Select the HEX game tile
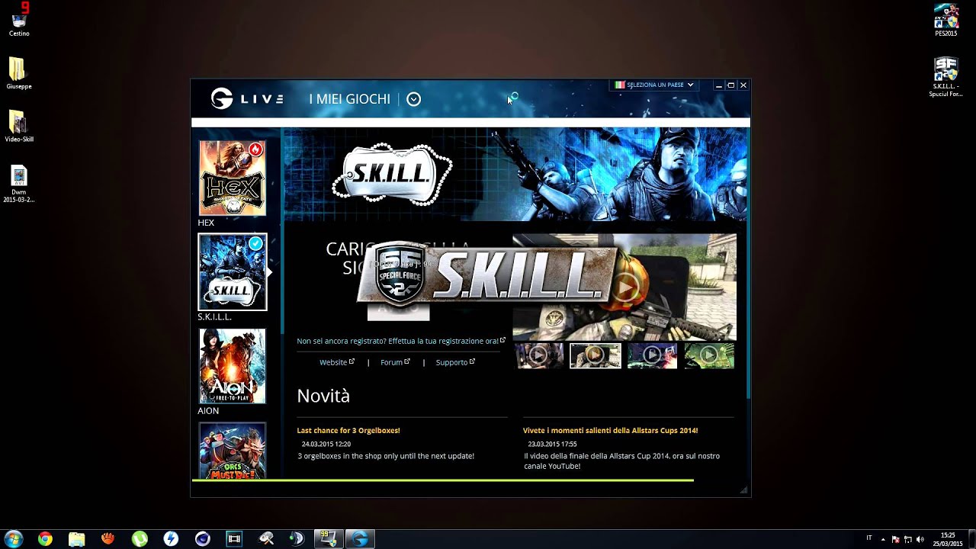 coord(233,178)
